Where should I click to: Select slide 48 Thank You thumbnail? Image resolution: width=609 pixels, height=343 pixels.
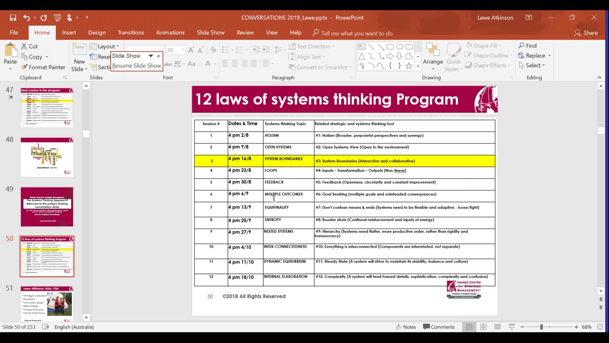point(47,157)
